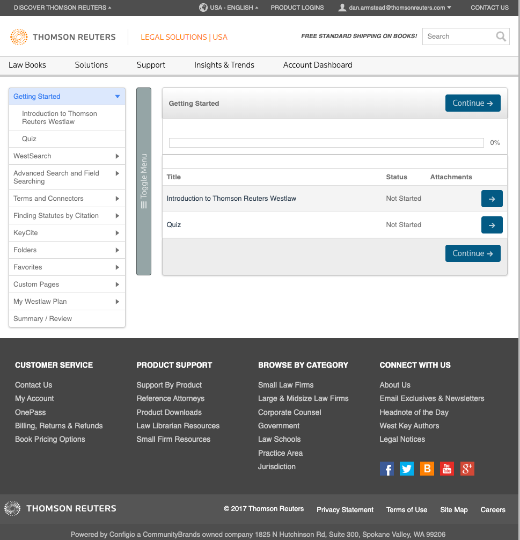Click arrow button for Introduction to Westlaw
520x540 pixels.
pyautogui.click(x=492, y=199)
